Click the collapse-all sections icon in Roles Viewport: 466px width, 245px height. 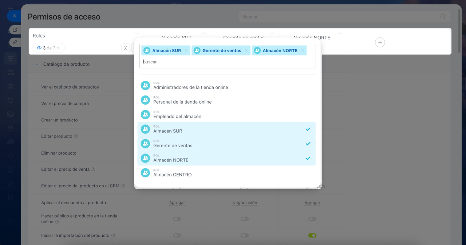125,48
